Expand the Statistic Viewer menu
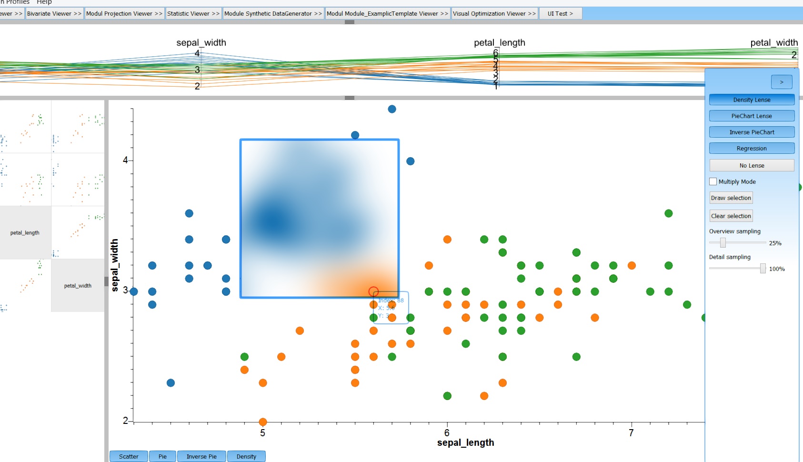The width and height of the screenshot is (803, 462). coord(193,13)
